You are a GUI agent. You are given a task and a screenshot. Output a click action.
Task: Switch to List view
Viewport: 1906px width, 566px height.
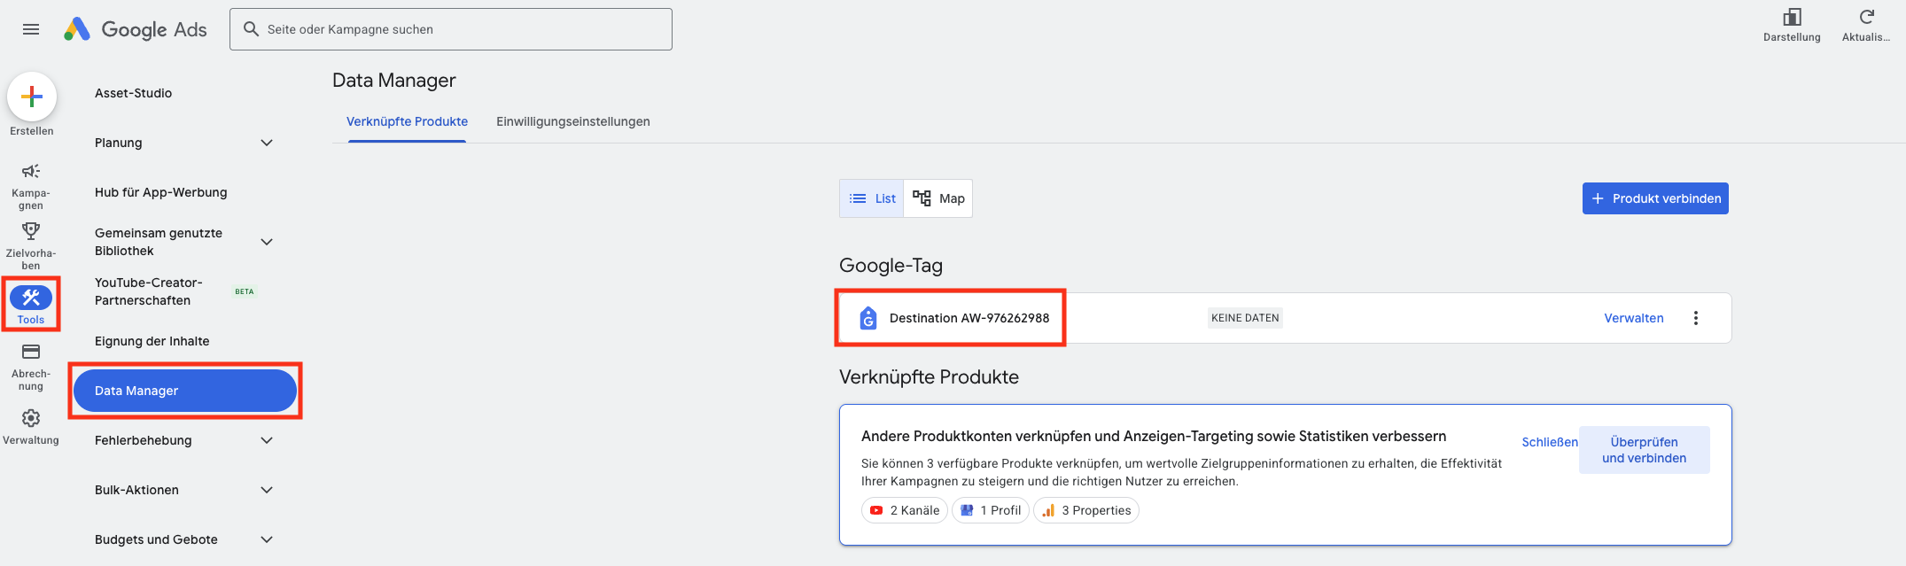click(x=872, y=198)
